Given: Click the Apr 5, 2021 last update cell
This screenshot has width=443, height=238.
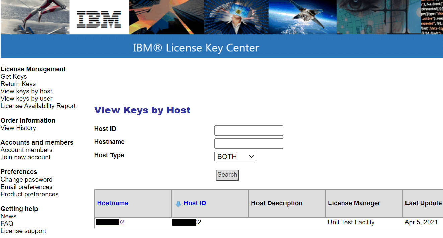Looking at the screenshot, I should (421, 222).
